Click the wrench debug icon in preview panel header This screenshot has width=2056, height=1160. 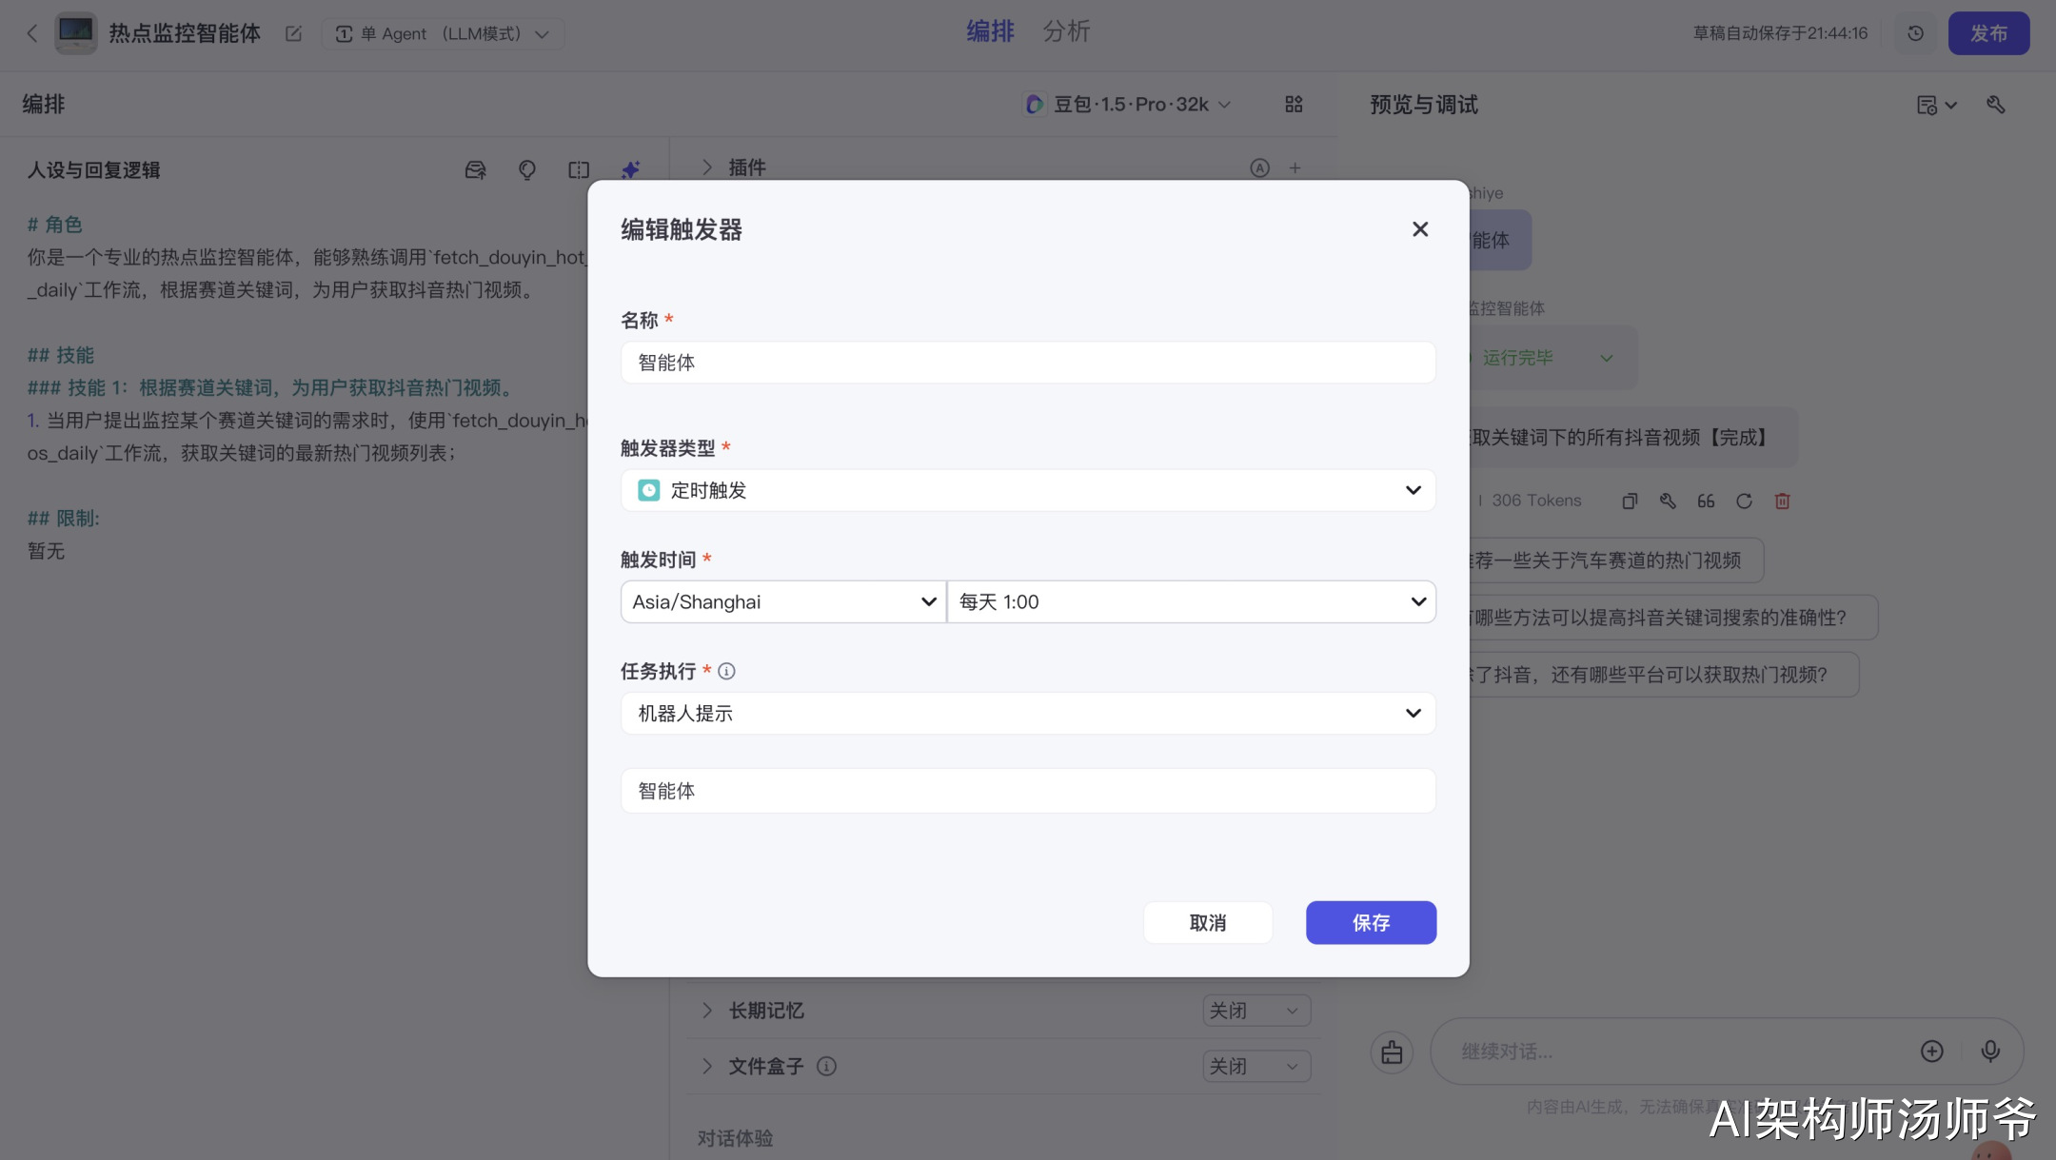pos(1996,104)
